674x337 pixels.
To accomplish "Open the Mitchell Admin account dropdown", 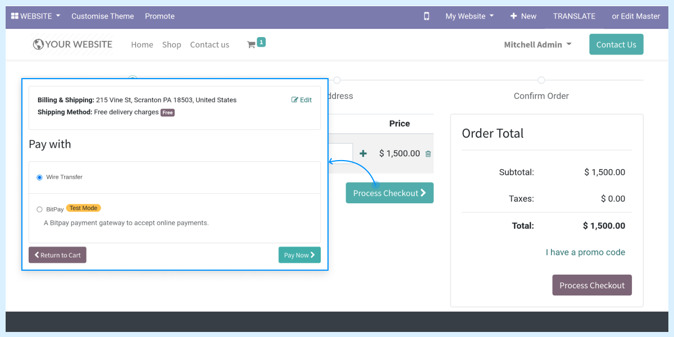I will tap(536, 44).
